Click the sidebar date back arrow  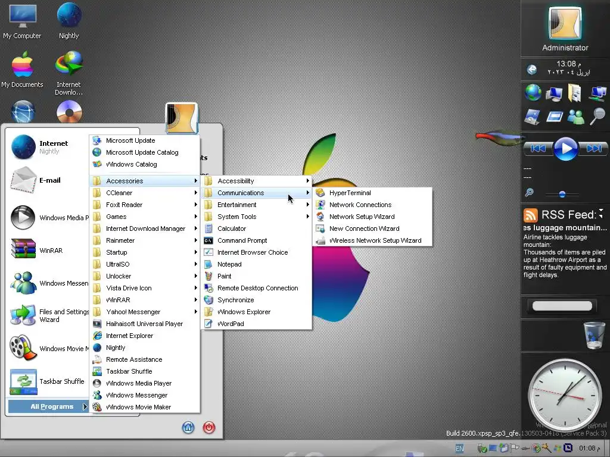click(532, 70)
